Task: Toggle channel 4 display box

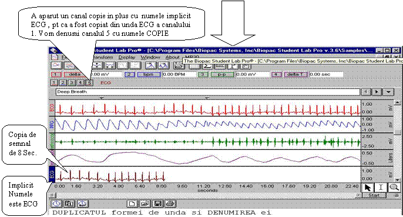Action: (x=80, y=83)
